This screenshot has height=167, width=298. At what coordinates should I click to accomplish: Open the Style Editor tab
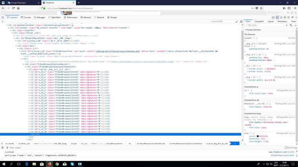click(x=54, y=17)
